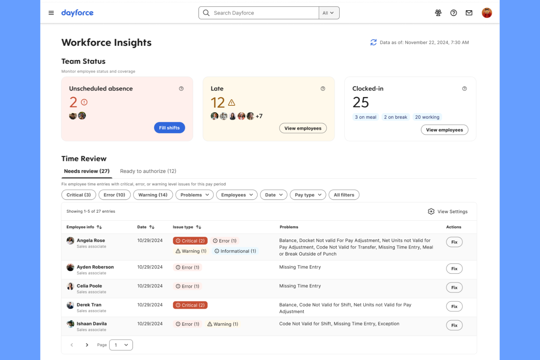Image resolution: width=540 pixels, height=360 pixels.
Task: Click the refresh data icon
Action: 373,42
